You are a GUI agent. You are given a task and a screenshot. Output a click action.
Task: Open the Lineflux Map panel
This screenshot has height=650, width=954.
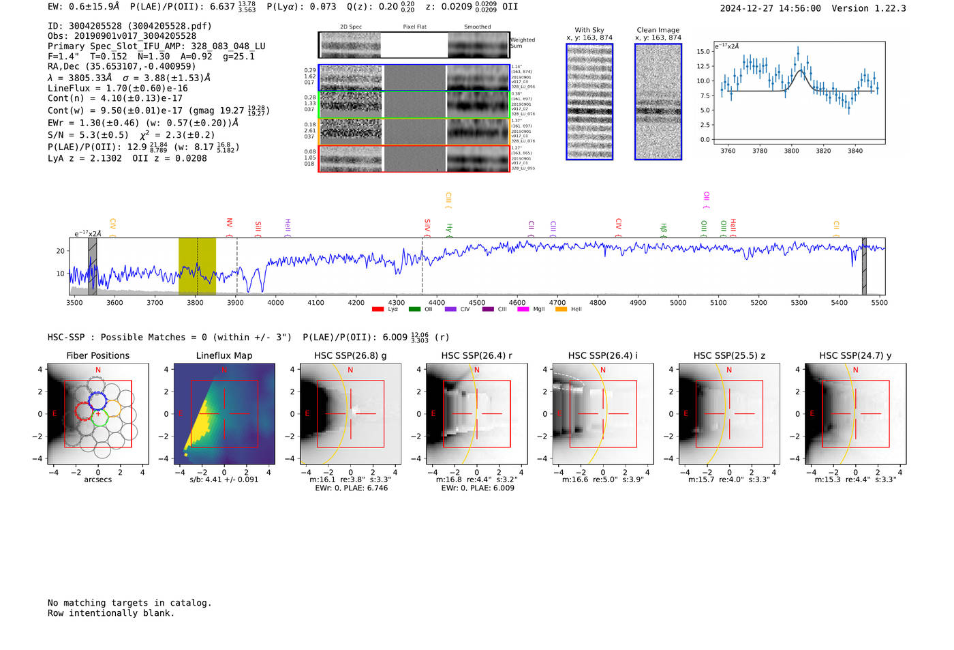coord(224,413)
